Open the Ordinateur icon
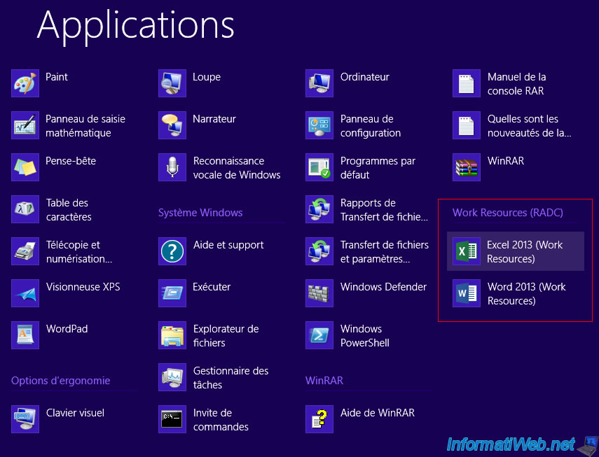Image resolution: width=599 pixels, height=457 pixels. [319, 83]
